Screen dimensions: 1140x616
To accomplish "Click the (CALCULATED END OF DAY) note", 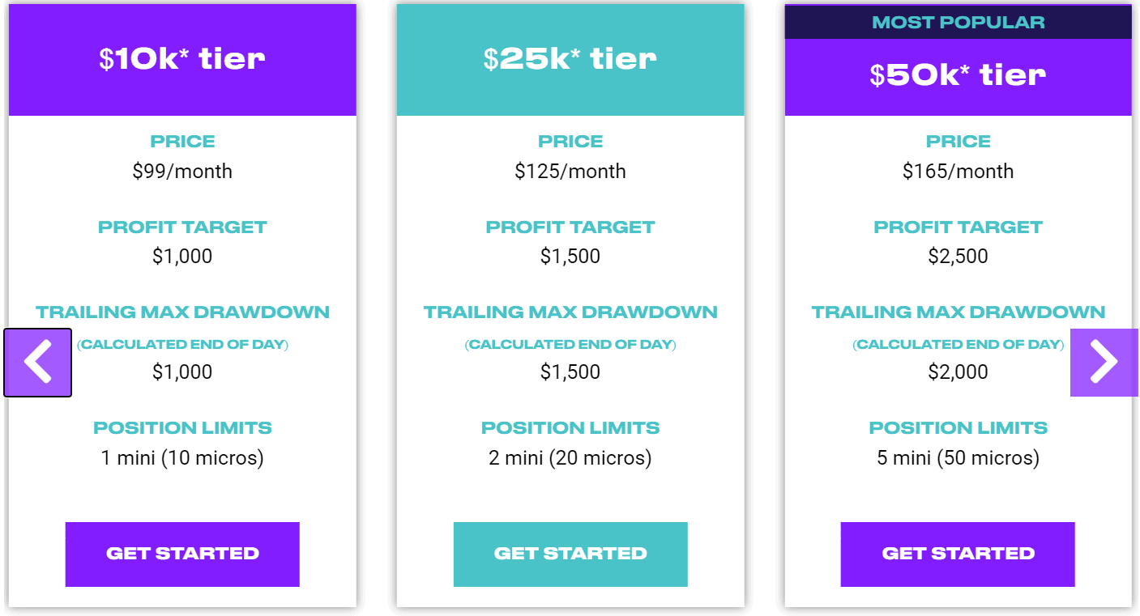I will click(181, 343).
